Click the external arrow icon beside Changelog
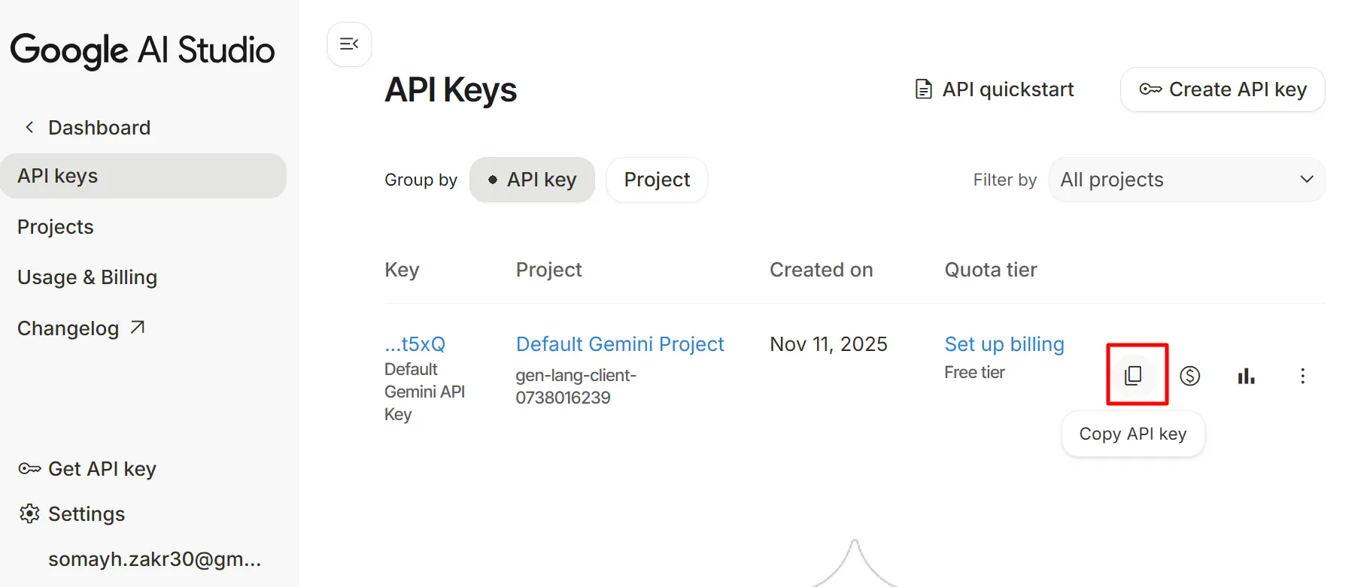 (137, 328)
